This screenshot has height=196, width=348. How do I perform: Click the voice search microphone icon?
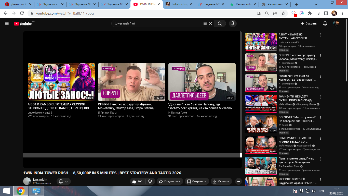click(232, 23)
